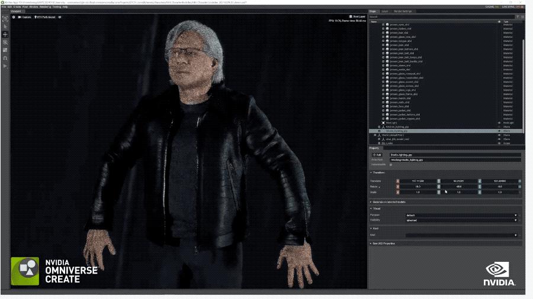The width and height of the screenshot is (533, 299).
Task: Collapse the World defaultPrim node
Action: tap(375, 135)
